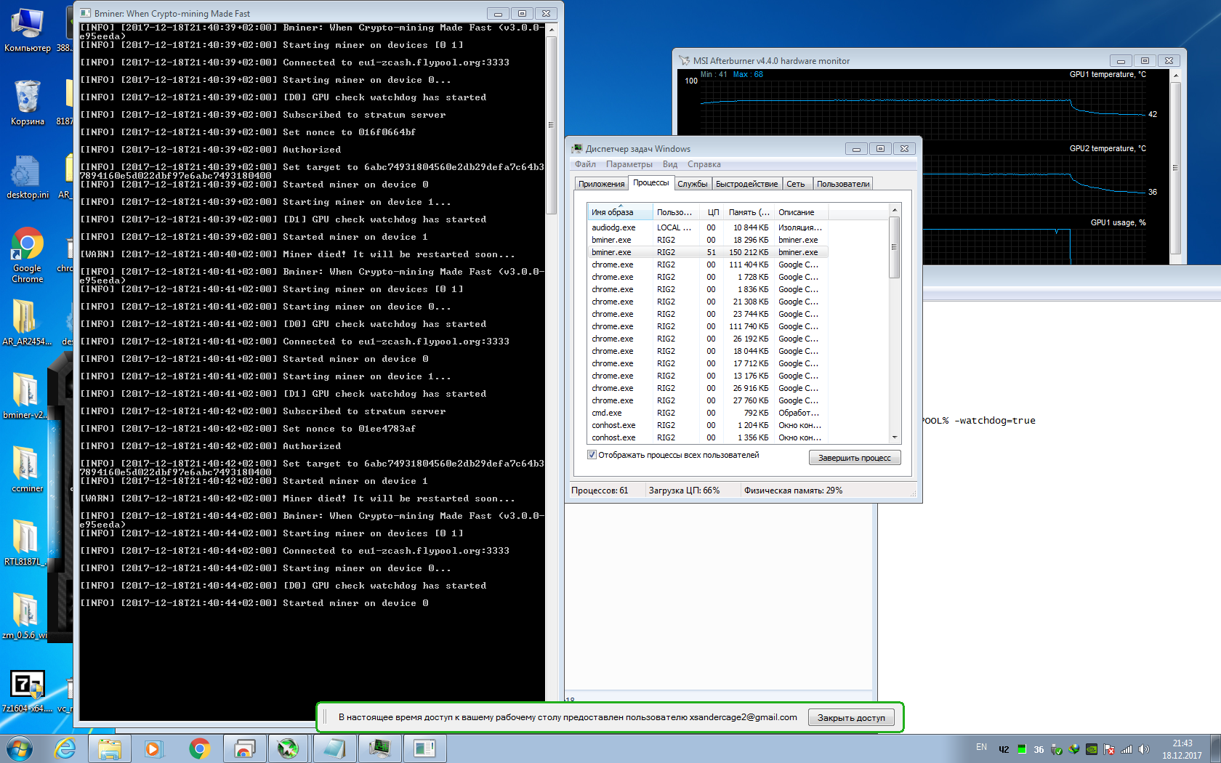The height and width of the screenshot is (763, 1221).
Task: Open Google Chrome desktop shortcut
Action: tap(27, 255)
